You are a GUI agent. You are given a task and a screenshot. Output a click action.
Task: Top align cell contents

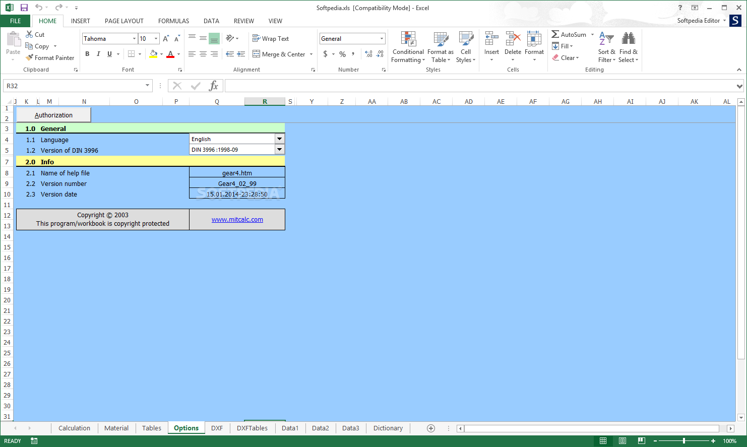(x=192, y=38)
